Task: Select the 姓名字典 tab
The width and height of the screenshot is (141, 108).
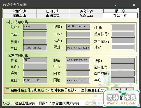Action: coord(86,16)
